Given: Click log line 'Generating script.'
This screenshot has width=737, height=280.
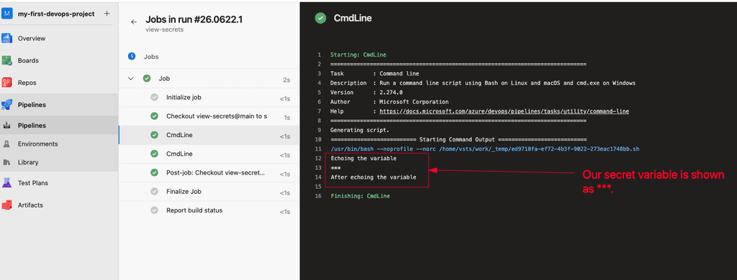Looking at the screenshot, I should coord(360,130).
